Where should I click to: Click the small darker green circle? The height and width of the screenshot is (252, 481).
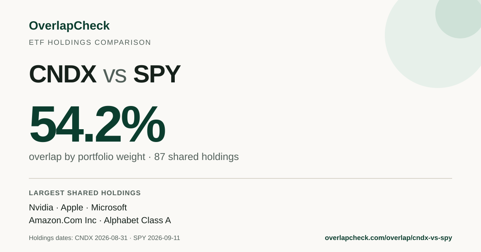pos(459,16)
